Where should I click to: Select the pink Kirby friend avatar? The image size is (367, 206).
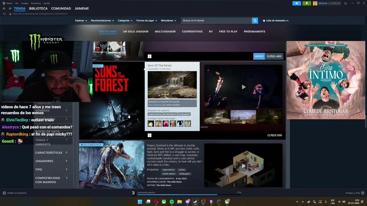(x=166, y=124)
